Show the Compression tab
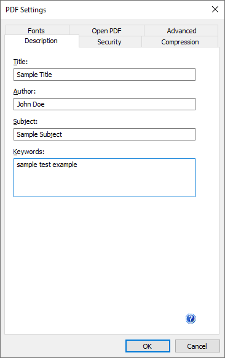225x358 pixels. [x=180, y=42]
